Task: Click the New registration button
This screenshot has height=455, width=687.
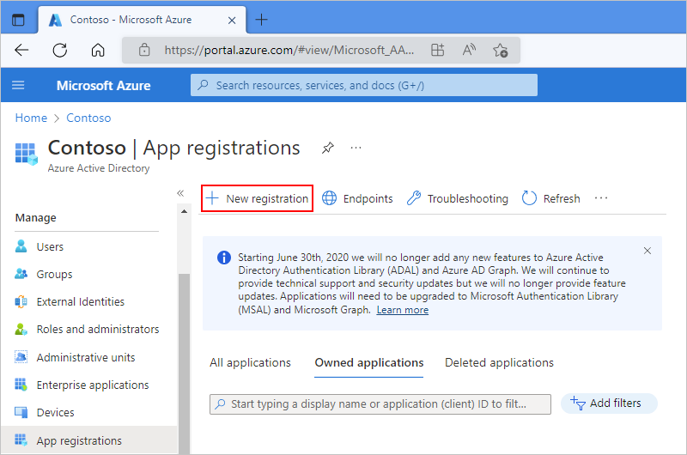Action: [258, 198]
